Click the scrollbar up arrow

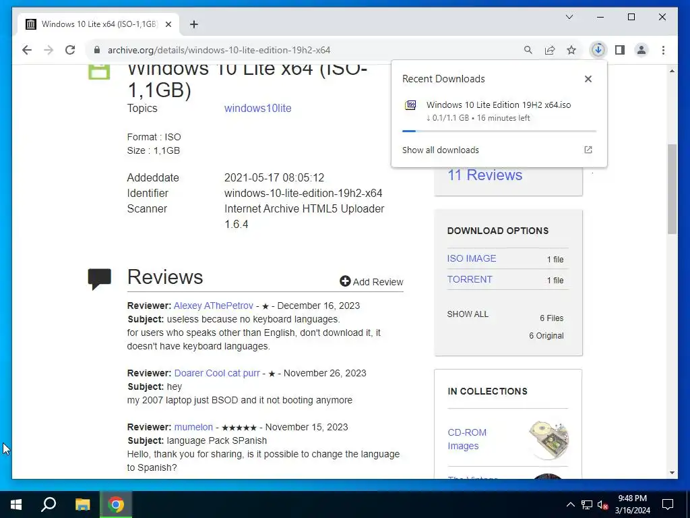coord(672,70)
